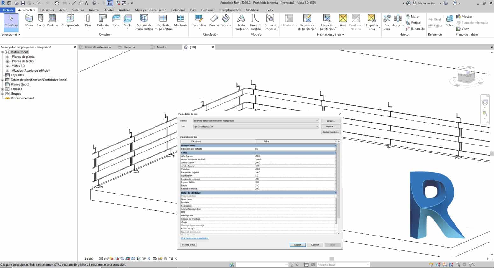This screenshot has width=494, height=268.
Task: Open the ¿Qué hacen estas propiedades? link
Action: point(194,238)
